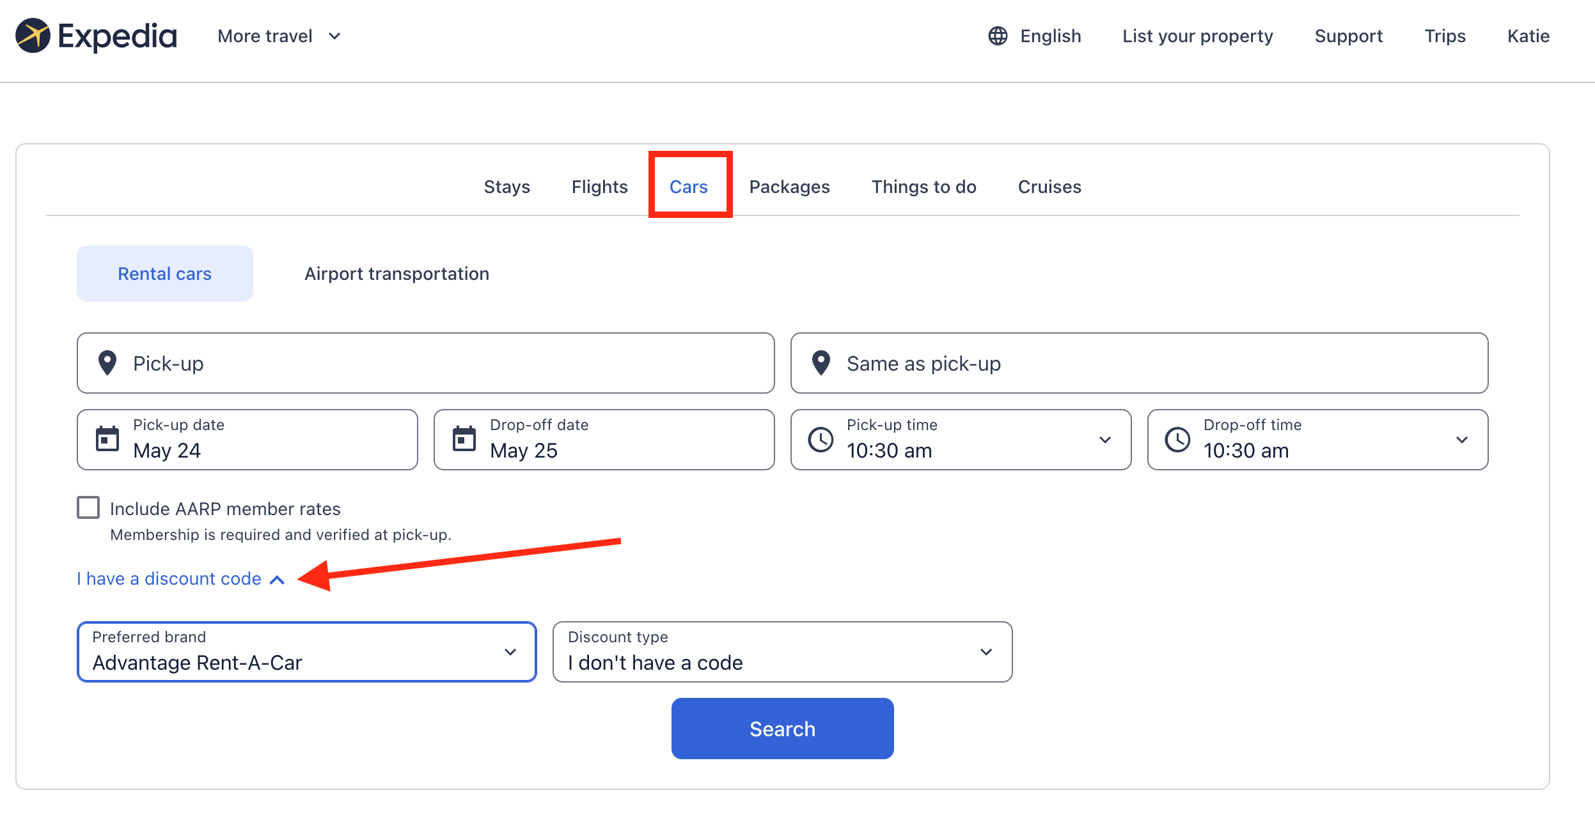Screen dimensions: 1595x818
Task: Expand the More travel dropdown
Action: (x=278, y=36)
